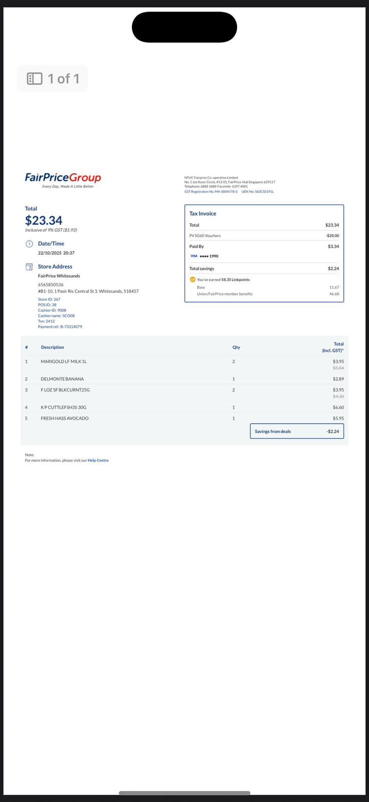
Task: Select phone number 6565850536
Action: [51, 285]
